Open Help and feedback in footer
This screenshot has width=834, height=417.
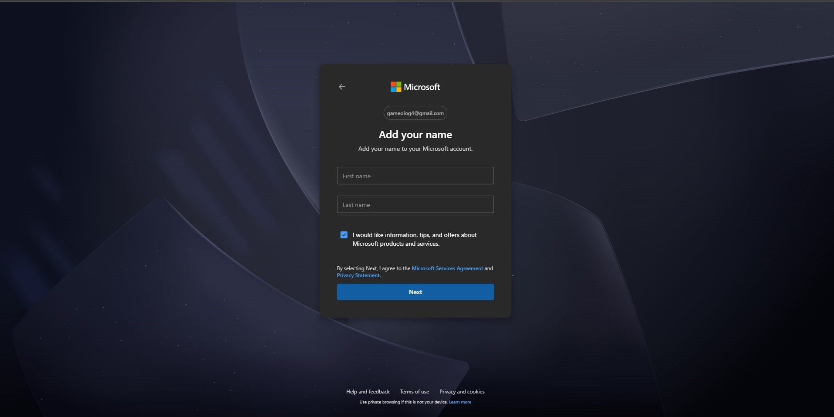pyautogui.click(x=368, y=392)
